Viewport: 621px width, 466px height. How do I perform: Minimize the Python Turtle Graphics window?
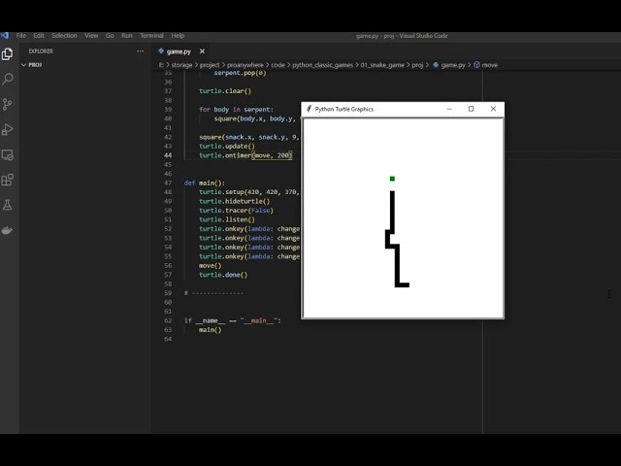[449, 109]
